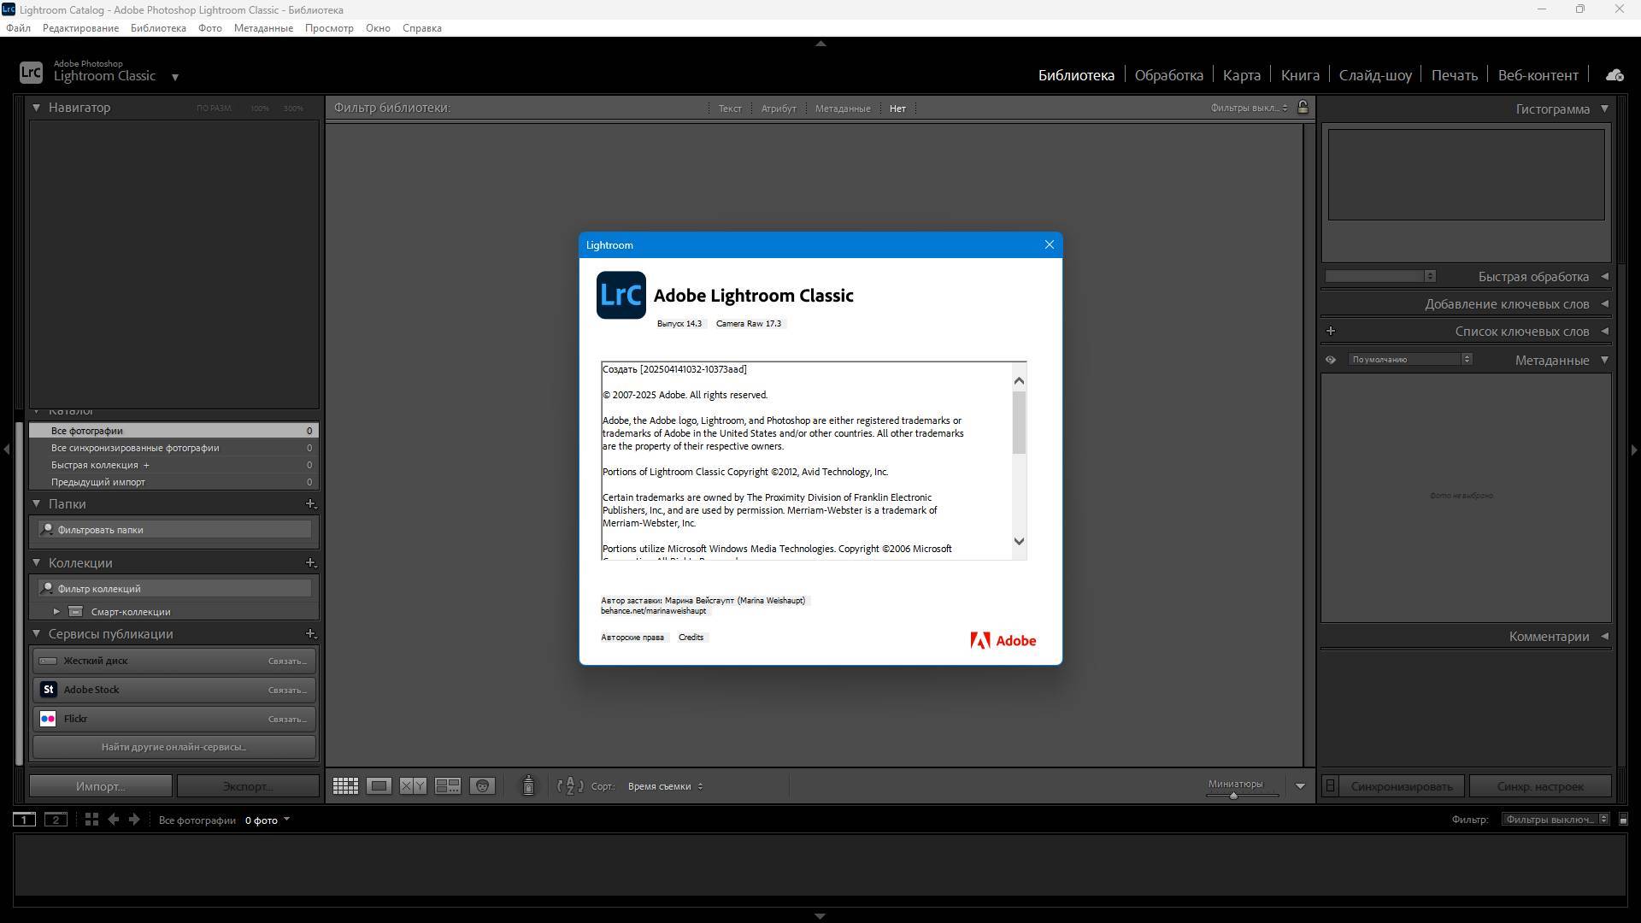Image resolution: width=1641 pixels, height=923 pixels.
Task: Open toolbar content dropdown arrow
Action: click(1300, 786)
